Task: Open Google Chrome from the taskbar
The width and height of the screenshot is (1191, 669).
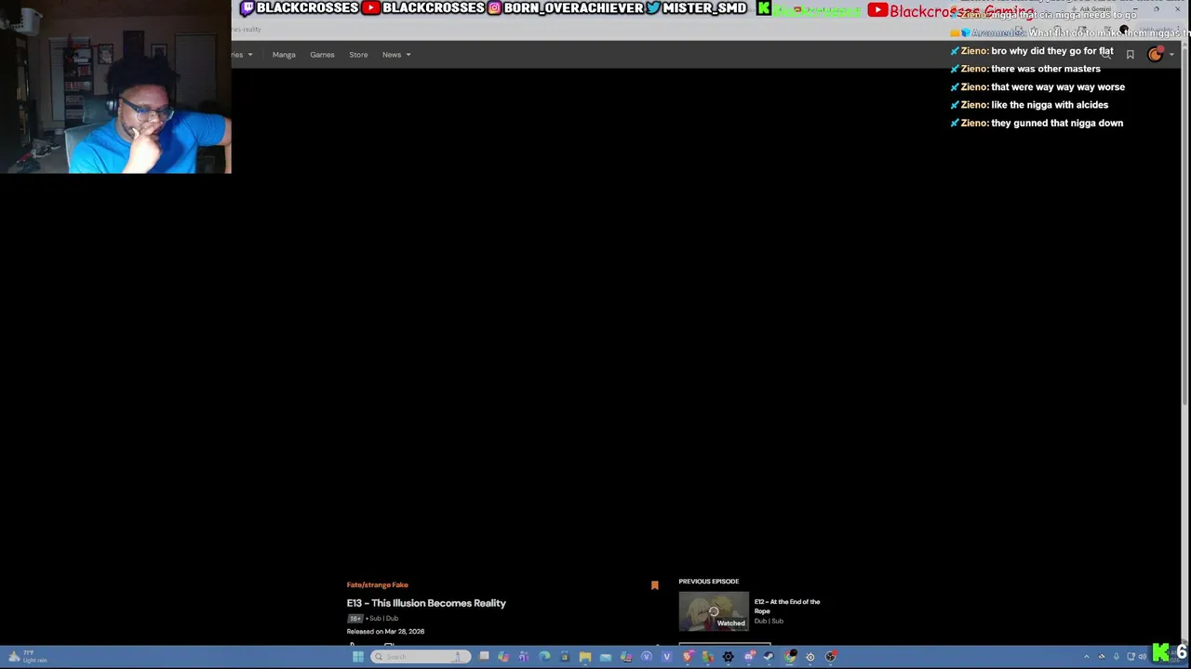Action: [790, 657]
